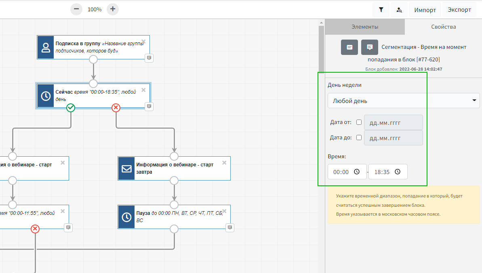Viewport: 482px width, 273px height.
Task: Open the filter funnel tool
Action: click(x=381, y=10)
